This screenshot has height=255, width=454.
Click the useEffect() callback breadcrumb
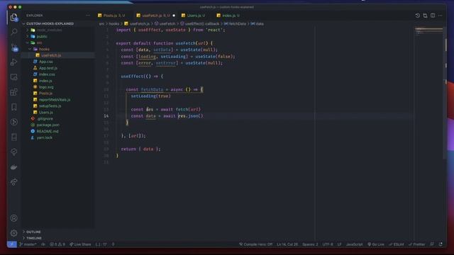click(x=200, y=23)
